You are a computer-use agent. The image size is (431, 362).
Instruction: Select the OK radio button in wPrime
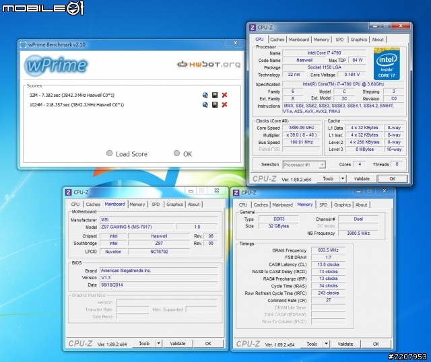[x=176, y=153]
